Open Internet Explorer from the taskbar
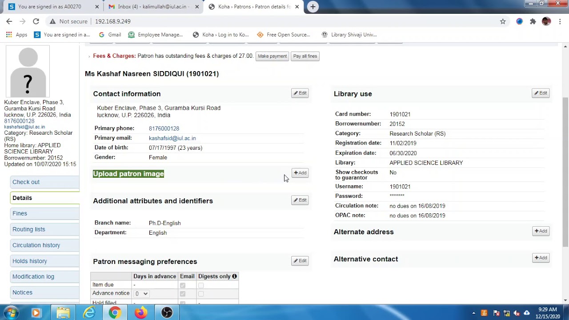The height and width of the screenshot is (320, 569). pos(89,313)
